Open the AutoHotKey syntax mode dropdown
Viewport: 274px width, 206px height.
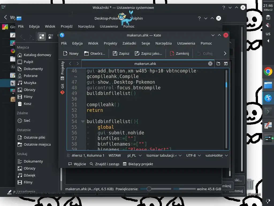pos(216,155)
